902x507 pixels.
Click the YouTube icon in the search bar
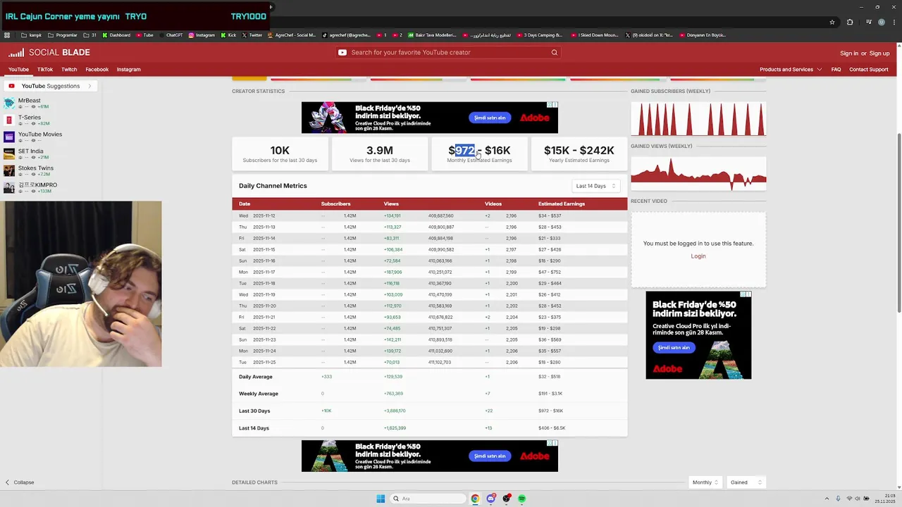coord(342,52)
